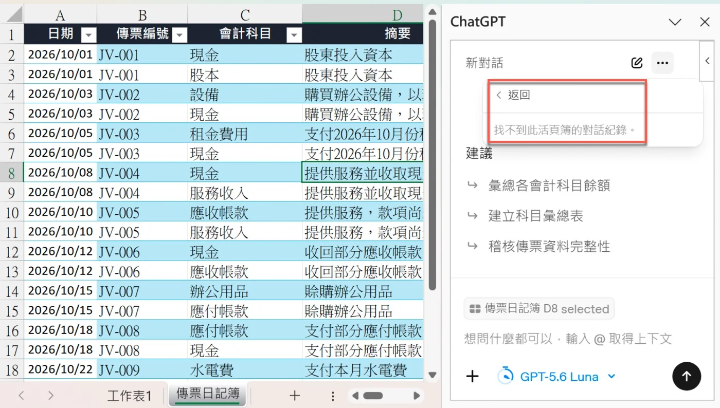
Task: Click the next sheet navigation arrow
Action: click(50, 395)
